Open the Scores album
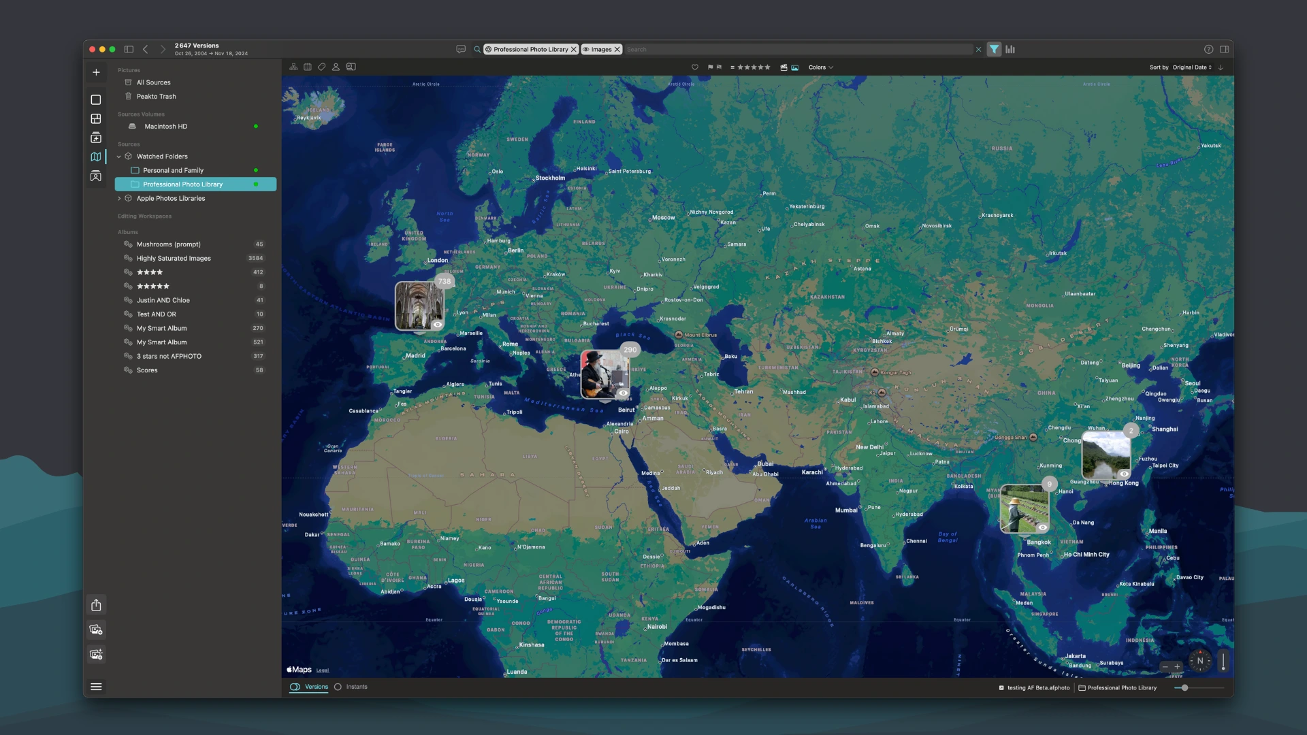This screenshot has width=1307, height=735. coord(195,370)
